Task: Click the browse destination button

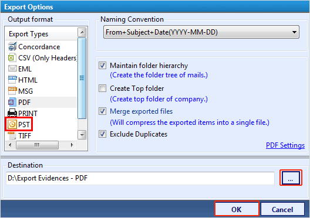Action: pyautogui.click(x=291, y=178)
